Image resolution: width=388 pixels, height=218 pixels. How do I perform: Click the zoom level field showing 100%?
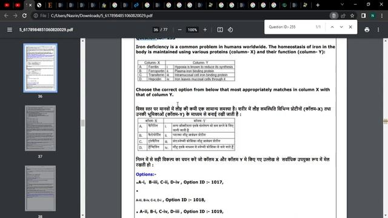(x=192, y=30)
